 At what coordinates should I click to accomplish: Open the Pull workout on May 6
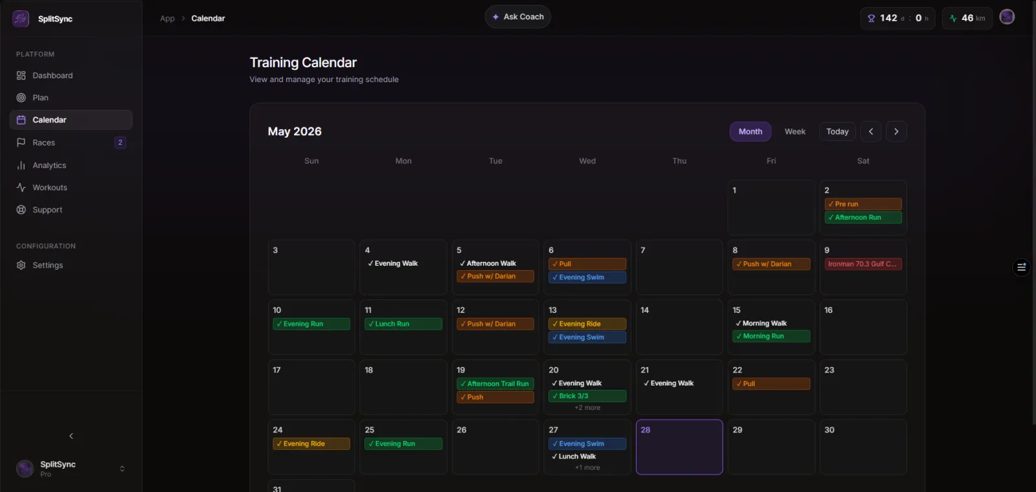tap(587, 264)
